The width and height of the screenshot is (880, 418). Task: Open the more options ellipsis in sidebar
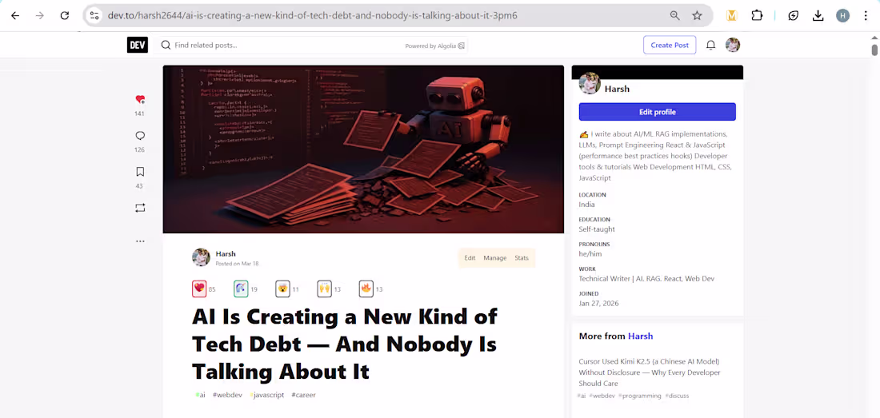coord(140,241)
